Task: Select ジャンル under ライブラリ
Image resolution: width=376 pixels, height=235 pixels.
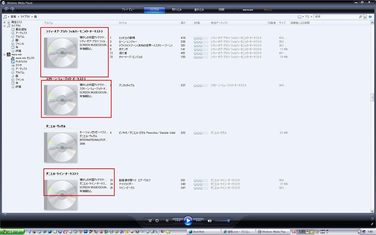Action: point(20,44)
